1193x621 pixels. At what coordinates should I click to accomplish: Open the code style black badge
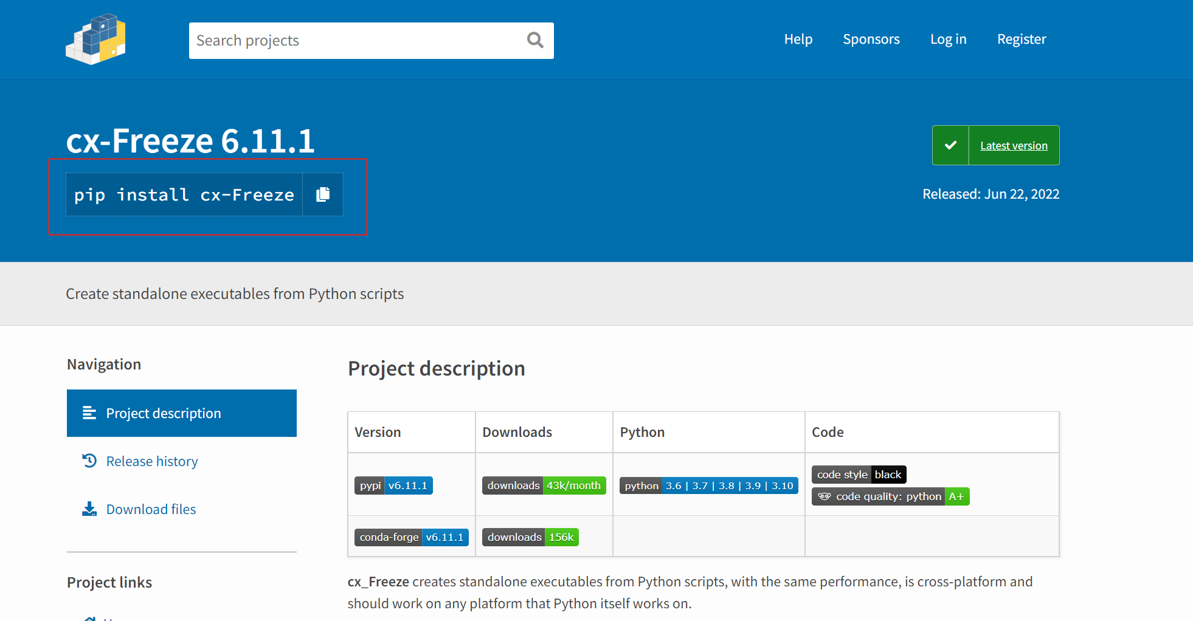[x=859, y=475]
